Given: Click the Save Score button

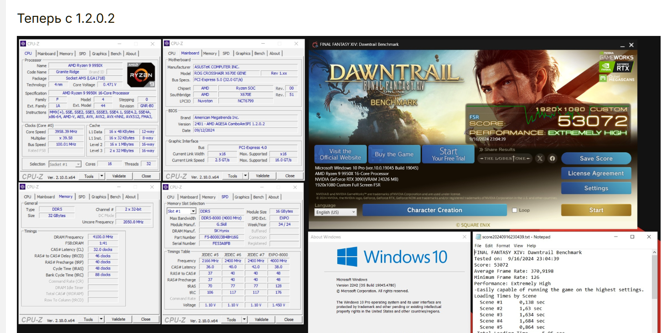Looking at the screenshot, I should [x=596, y=158].
